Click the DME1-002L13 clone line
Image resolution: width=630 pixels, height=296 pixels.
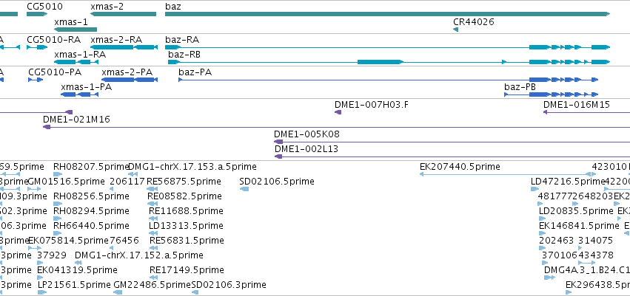click(x=452, y=156)
